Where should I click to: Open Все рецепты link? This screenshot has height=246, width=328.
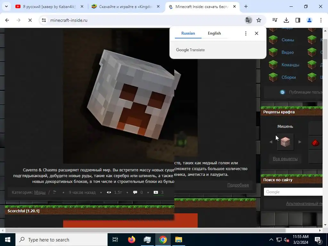pyautogui.click(x=285, y=159)
